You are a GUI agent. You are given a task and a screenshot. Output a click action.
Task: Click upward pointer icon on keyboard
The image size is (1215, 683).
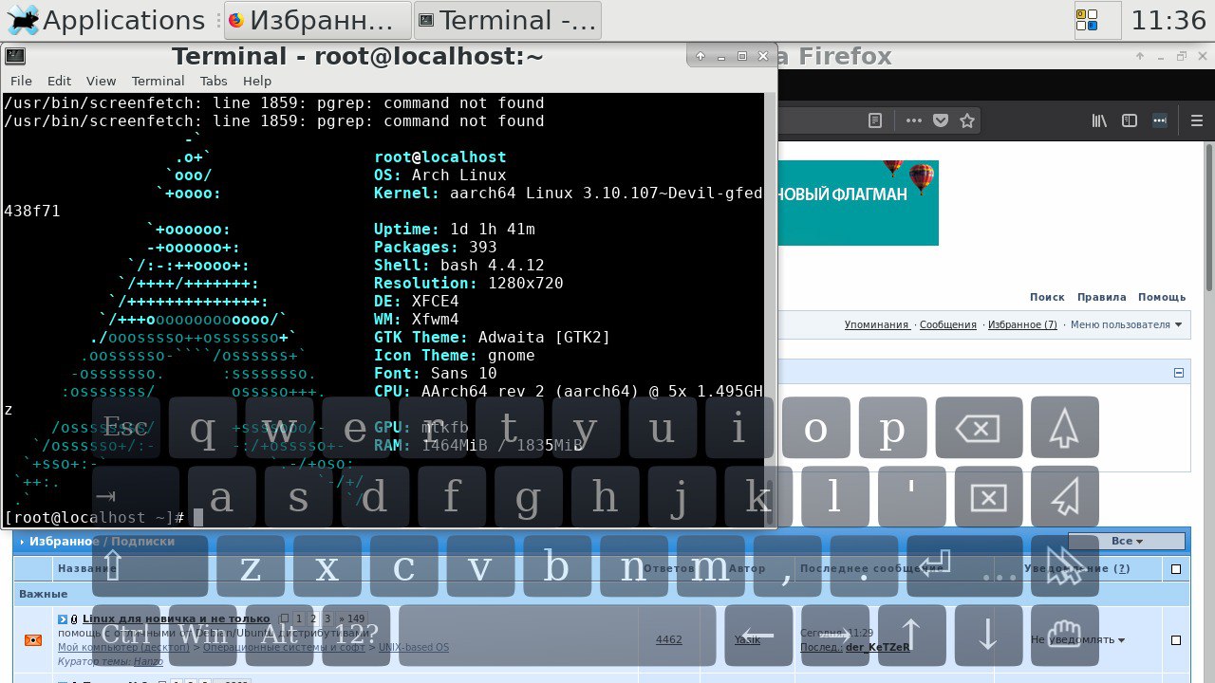point(1064,428)
